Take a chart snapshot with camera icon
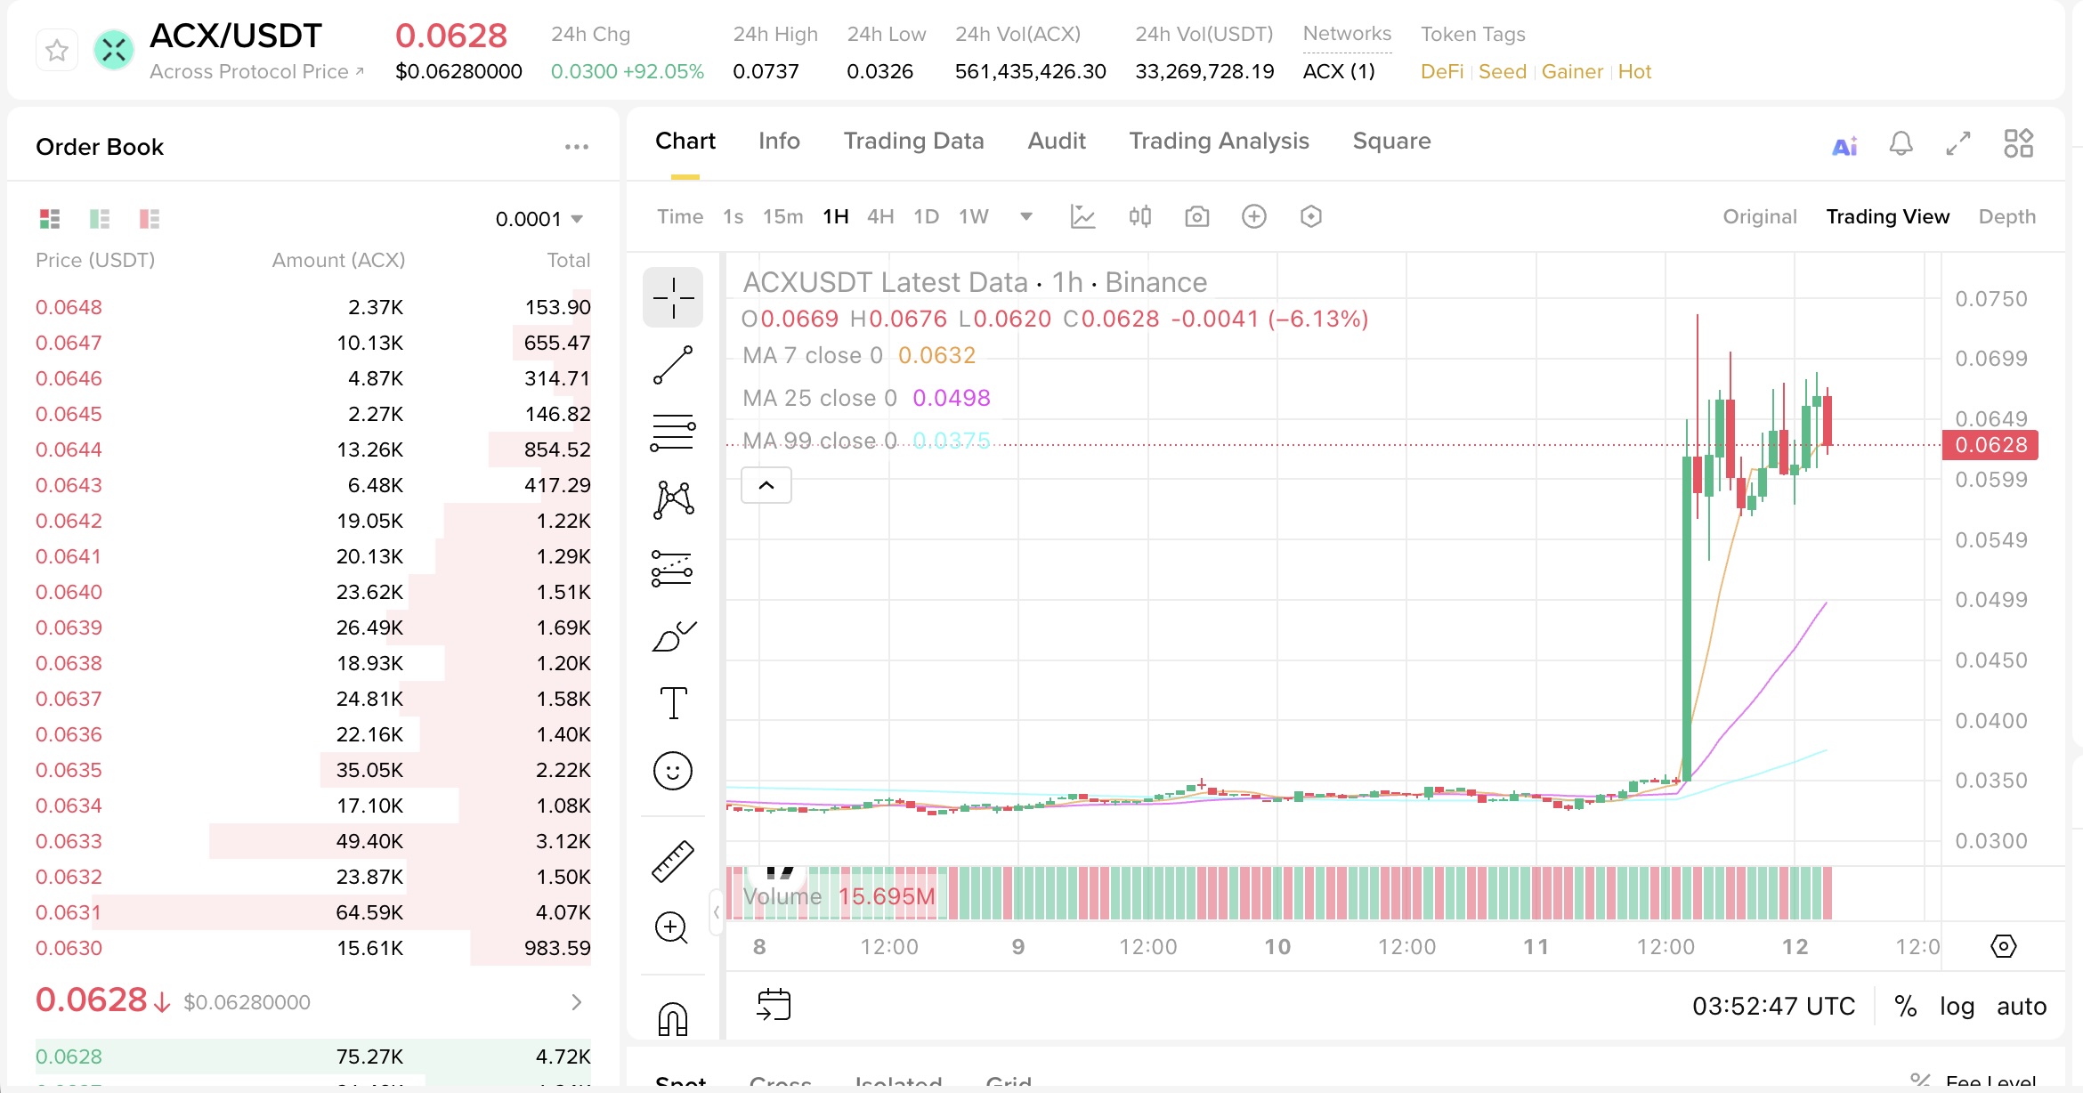Image resolution: width=2083 pixels, height=1093 pixels. tap(1196, 216)
